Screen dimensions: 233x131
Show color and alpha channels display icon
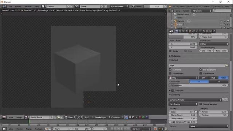[x=126, y=117]
